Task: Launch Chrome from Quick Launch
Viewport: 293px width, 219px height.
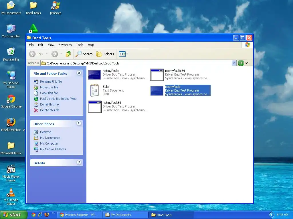Action: pos(33,215)
